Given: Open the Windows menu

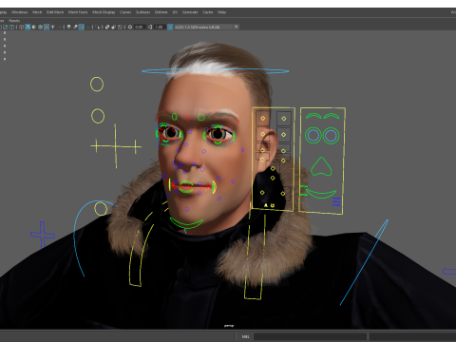Looking at the screenshot, I should point(20,12).
